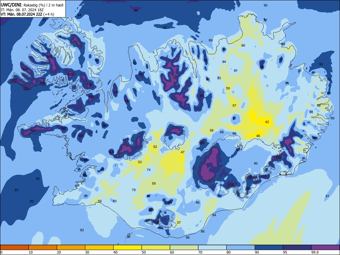The image size is (340, 255).
Task: Click the dark orange 0–10 legend swatch
Action: [x=14, y=248]
